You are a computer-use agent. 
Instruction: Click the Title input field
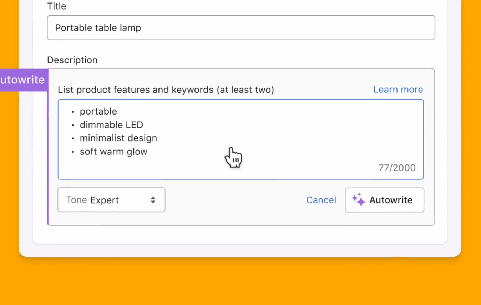pos(241,27)
